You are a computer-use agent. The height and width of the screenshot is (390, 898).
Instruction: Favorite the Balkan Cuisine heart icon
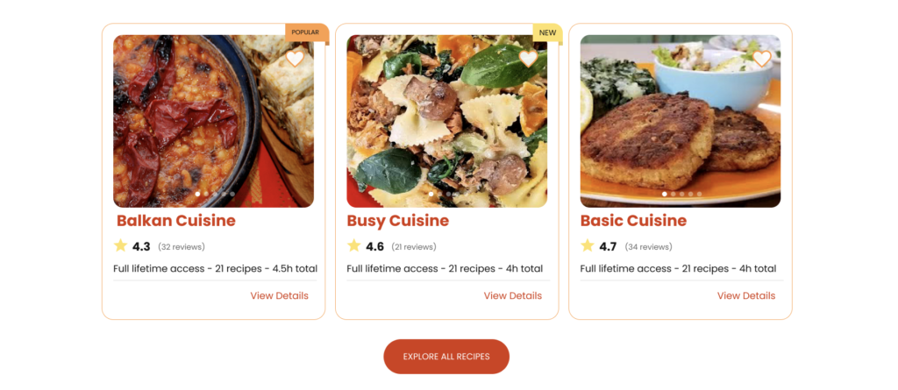pos(295,59)
